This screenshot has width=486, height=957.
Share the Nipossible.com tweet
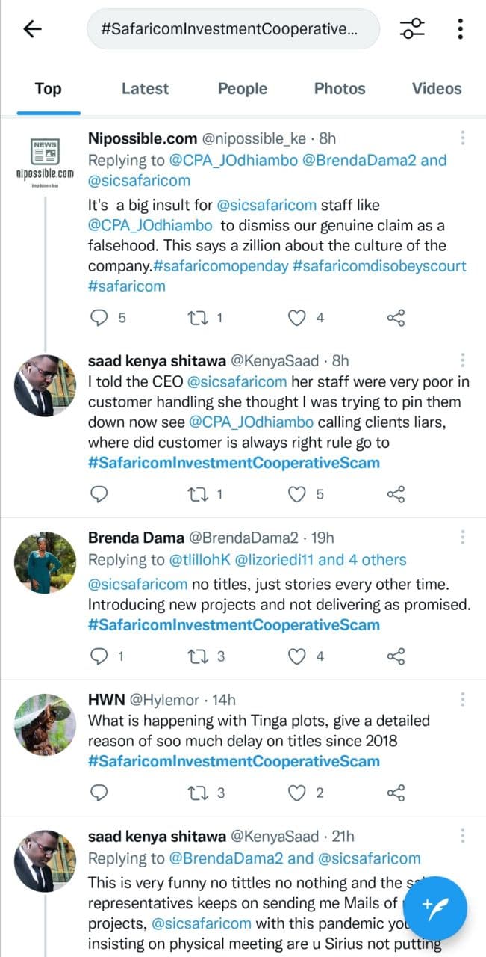[x=396, y=318]
